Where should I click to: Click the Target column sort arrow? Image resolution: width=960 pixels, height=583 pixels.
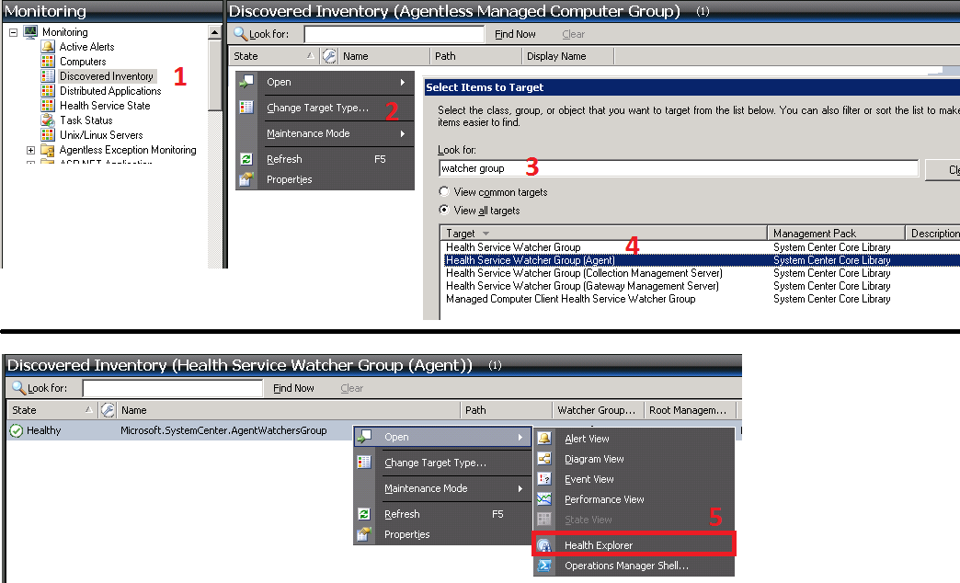point(486,234)
